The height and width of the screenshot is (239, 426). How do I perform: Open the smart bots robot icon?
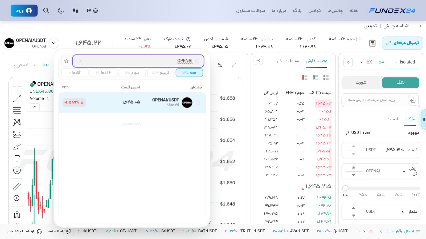[413, 100]
